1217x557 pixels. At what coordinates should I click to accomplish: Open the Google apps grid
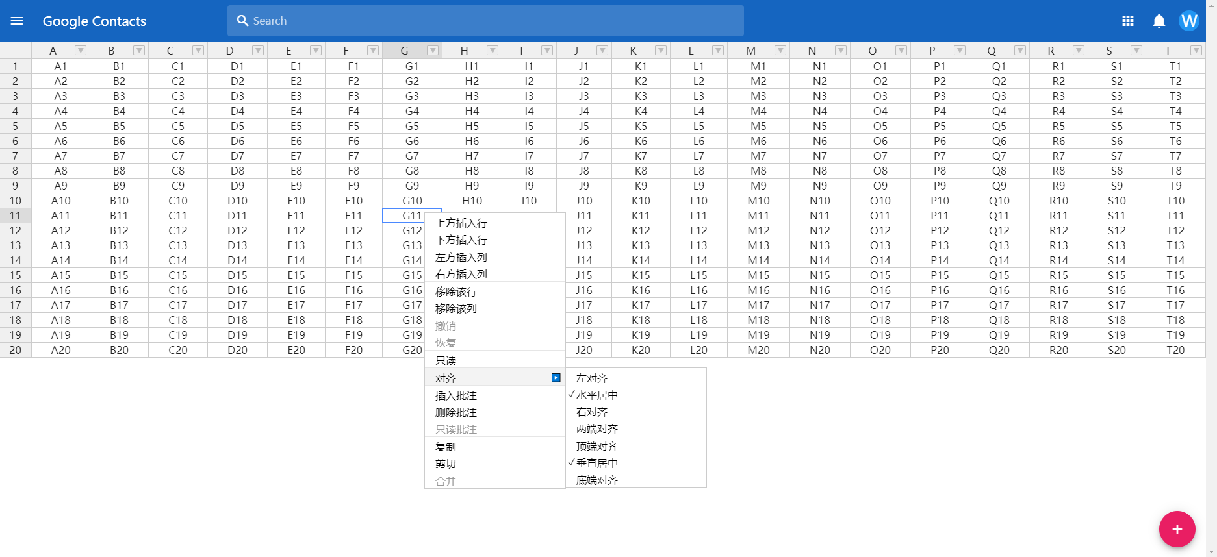click(1128, 21)
